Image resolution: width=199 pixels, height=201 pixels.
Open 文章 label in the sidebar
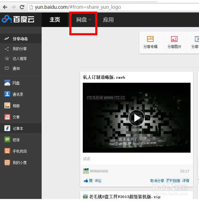click(16, 117)
